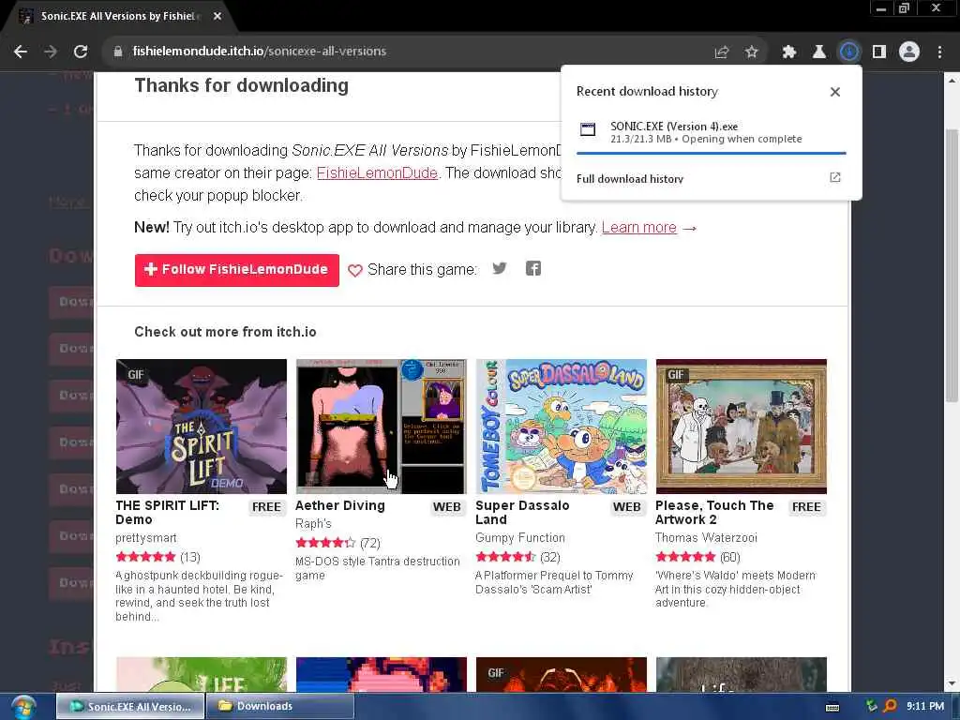Open the bottom-row thumbnail with the GIF badge
Viewport: 960px width, 720px height.
[x=562, y=675]
